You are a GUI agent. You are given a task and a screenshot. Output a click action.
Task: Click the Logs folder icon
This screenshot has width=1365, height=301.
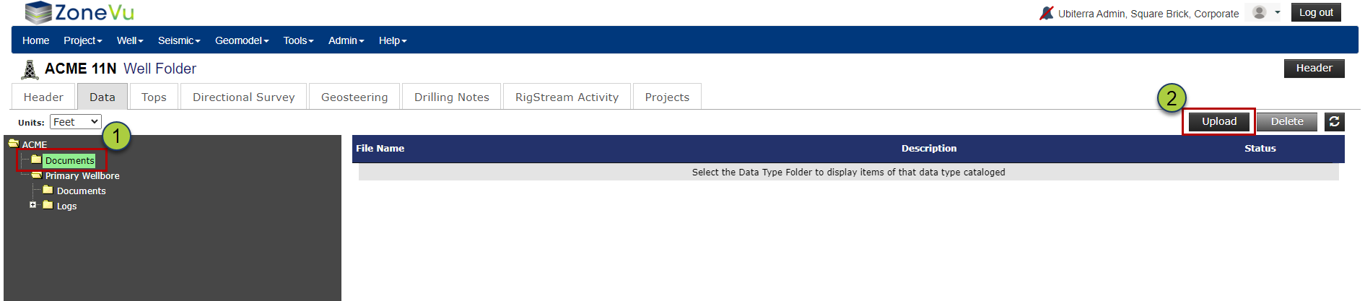click(x=48, y=205)
